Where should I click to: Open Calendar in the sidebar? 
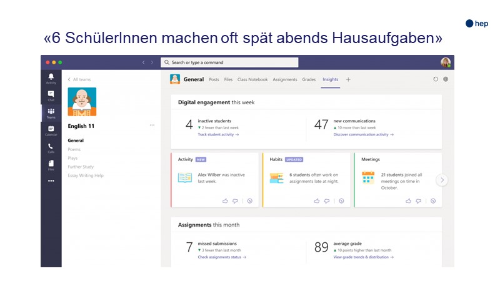pyautogui.click(x=51, y=131)
